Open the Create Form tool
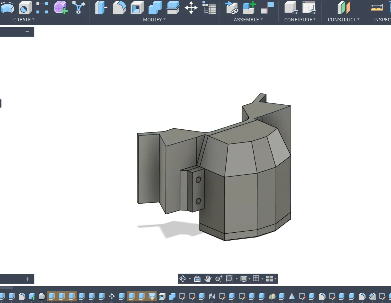Image resolution: width=391 pixels, height=303 pixels. point(61,8)
